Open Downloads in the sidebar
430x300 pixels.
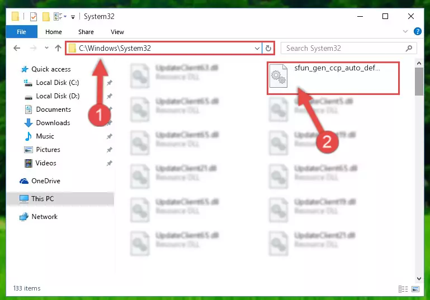pyautogui.click(x=53, y=123)
